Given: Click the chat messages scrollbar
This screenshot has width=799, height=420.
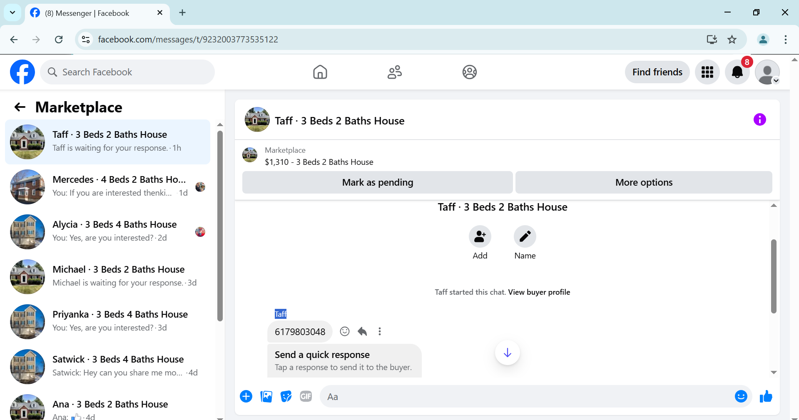Looking at the screenshot, I should (x=774, y=276).
